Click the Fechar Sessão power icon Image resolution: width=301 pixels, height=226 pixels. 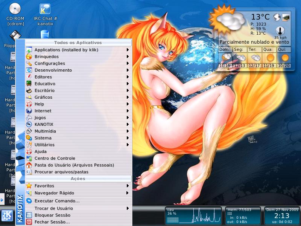tap(29, 222)
